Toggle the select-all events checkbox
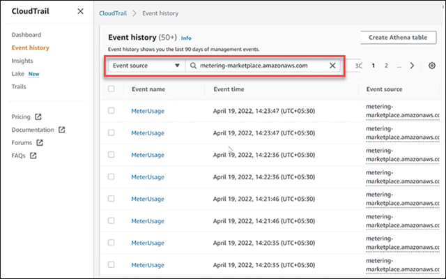 click(x=111, y=89)
